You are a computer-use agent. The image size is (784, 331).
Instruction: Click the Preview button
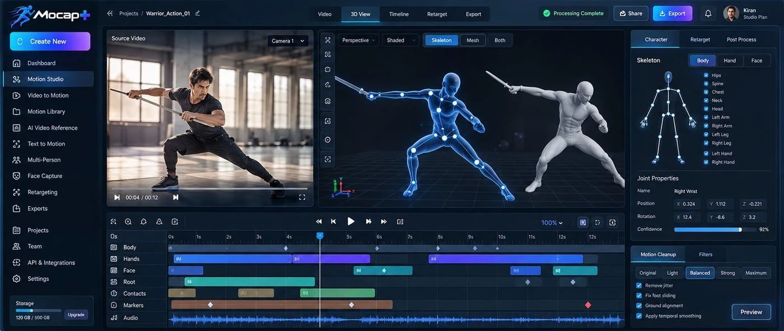point(751,312)
